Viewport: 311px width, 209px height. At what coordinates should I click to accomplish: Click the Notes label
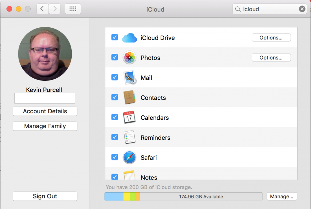(x=149, y=177)
